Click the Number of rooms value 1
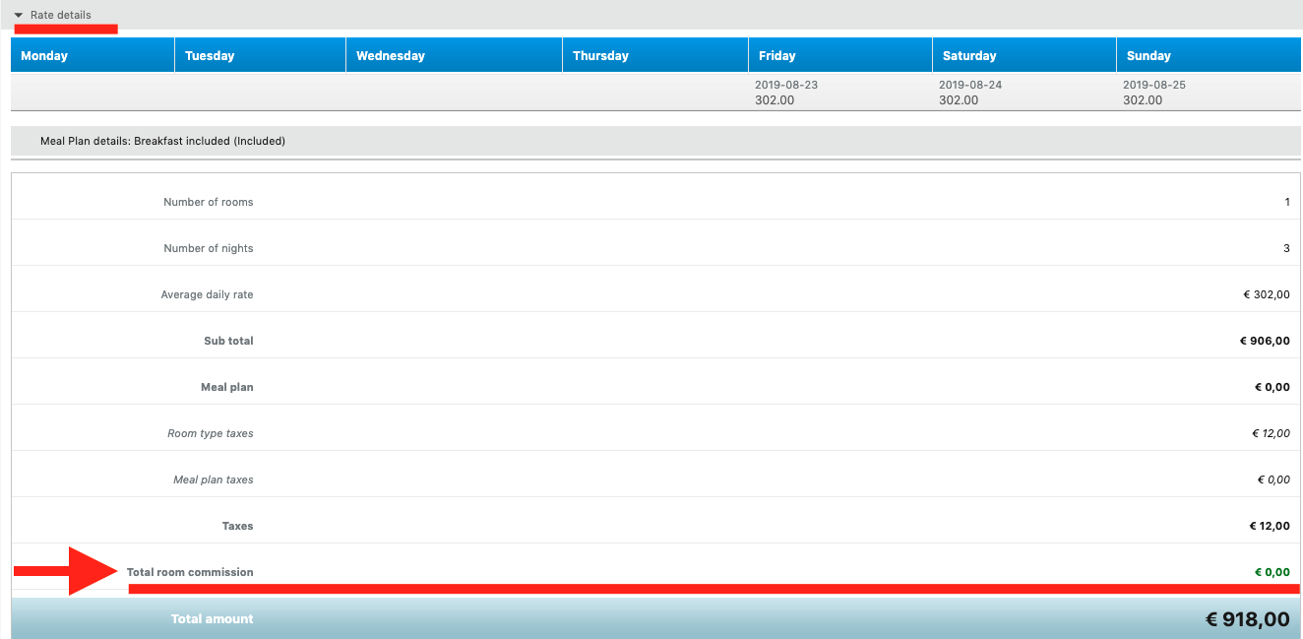Image resolution: width=1303 pixels, height=639 pixels. point(1287,202)
